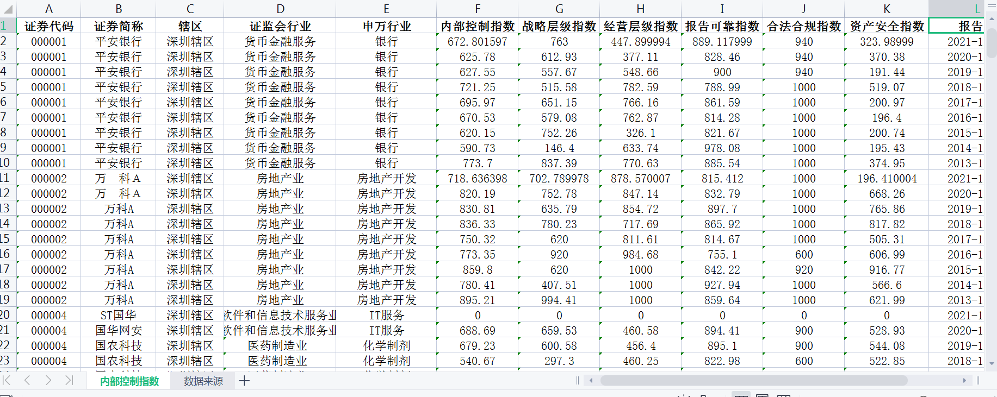Screen dimensions: 997x397
Task: Click the 证券简称 header cell
Action: 119,26
